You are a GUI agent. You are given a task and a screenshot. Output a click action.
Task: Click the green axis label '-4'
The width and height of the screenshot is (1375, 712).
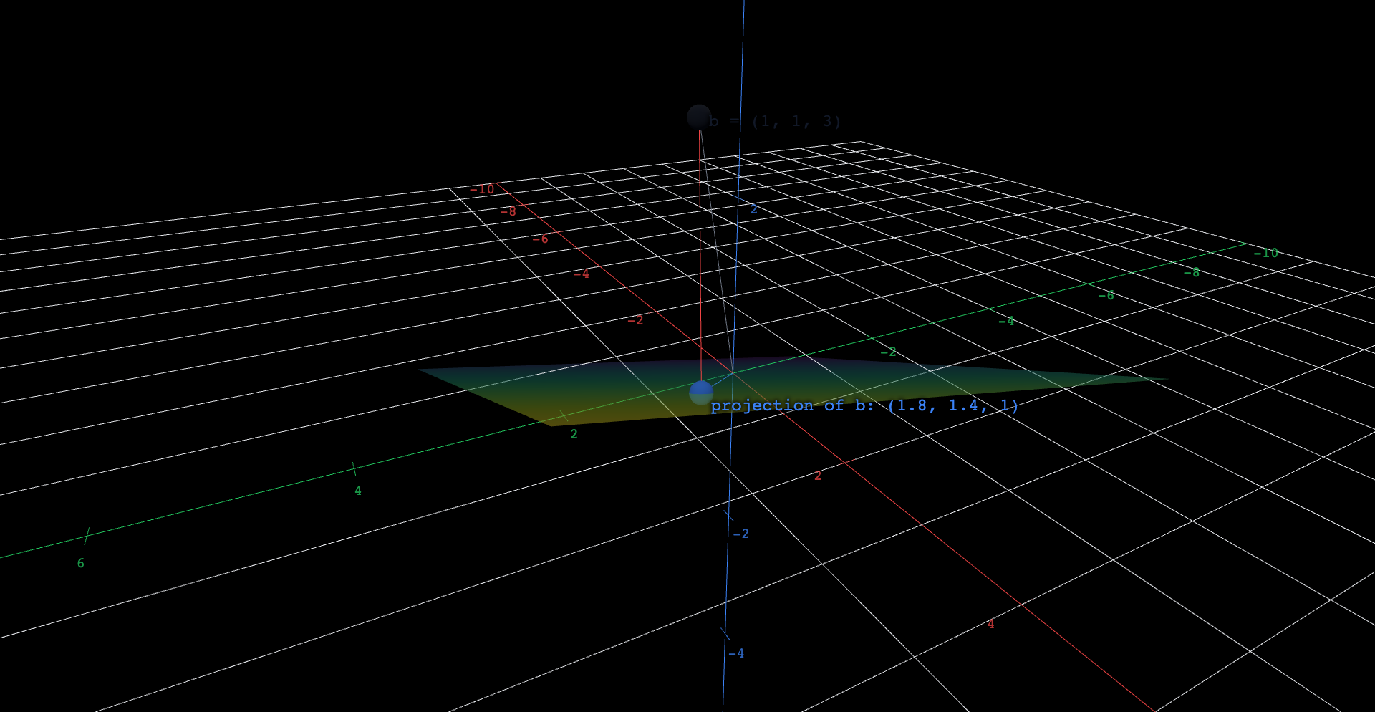1006,321
